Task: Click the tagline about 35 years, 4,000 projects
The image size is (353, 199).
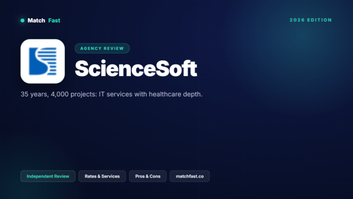Action: pyautogui.click(x=112, y=94)
